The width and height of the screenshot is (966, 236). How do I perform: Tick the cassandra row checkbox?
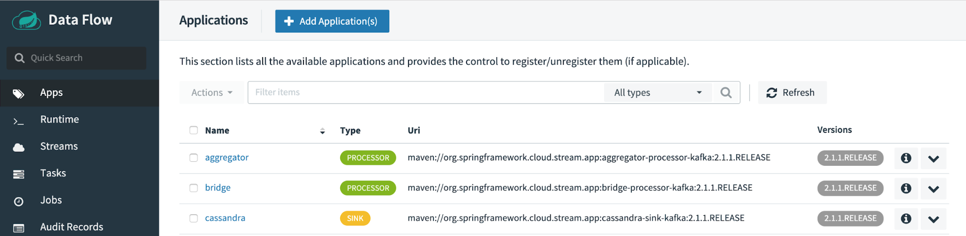click(x=194, y=218)
